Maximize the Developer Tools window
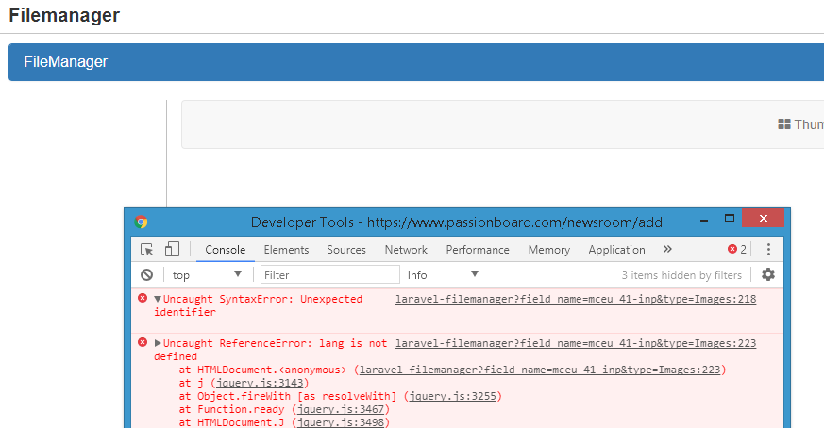 730,219
